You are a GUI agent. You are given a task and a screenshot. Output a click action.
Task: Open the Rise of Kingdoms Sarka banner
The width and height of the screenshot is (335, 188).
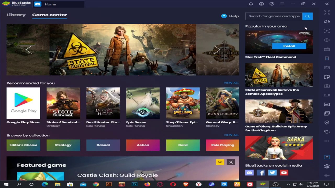tap(279, 148)
